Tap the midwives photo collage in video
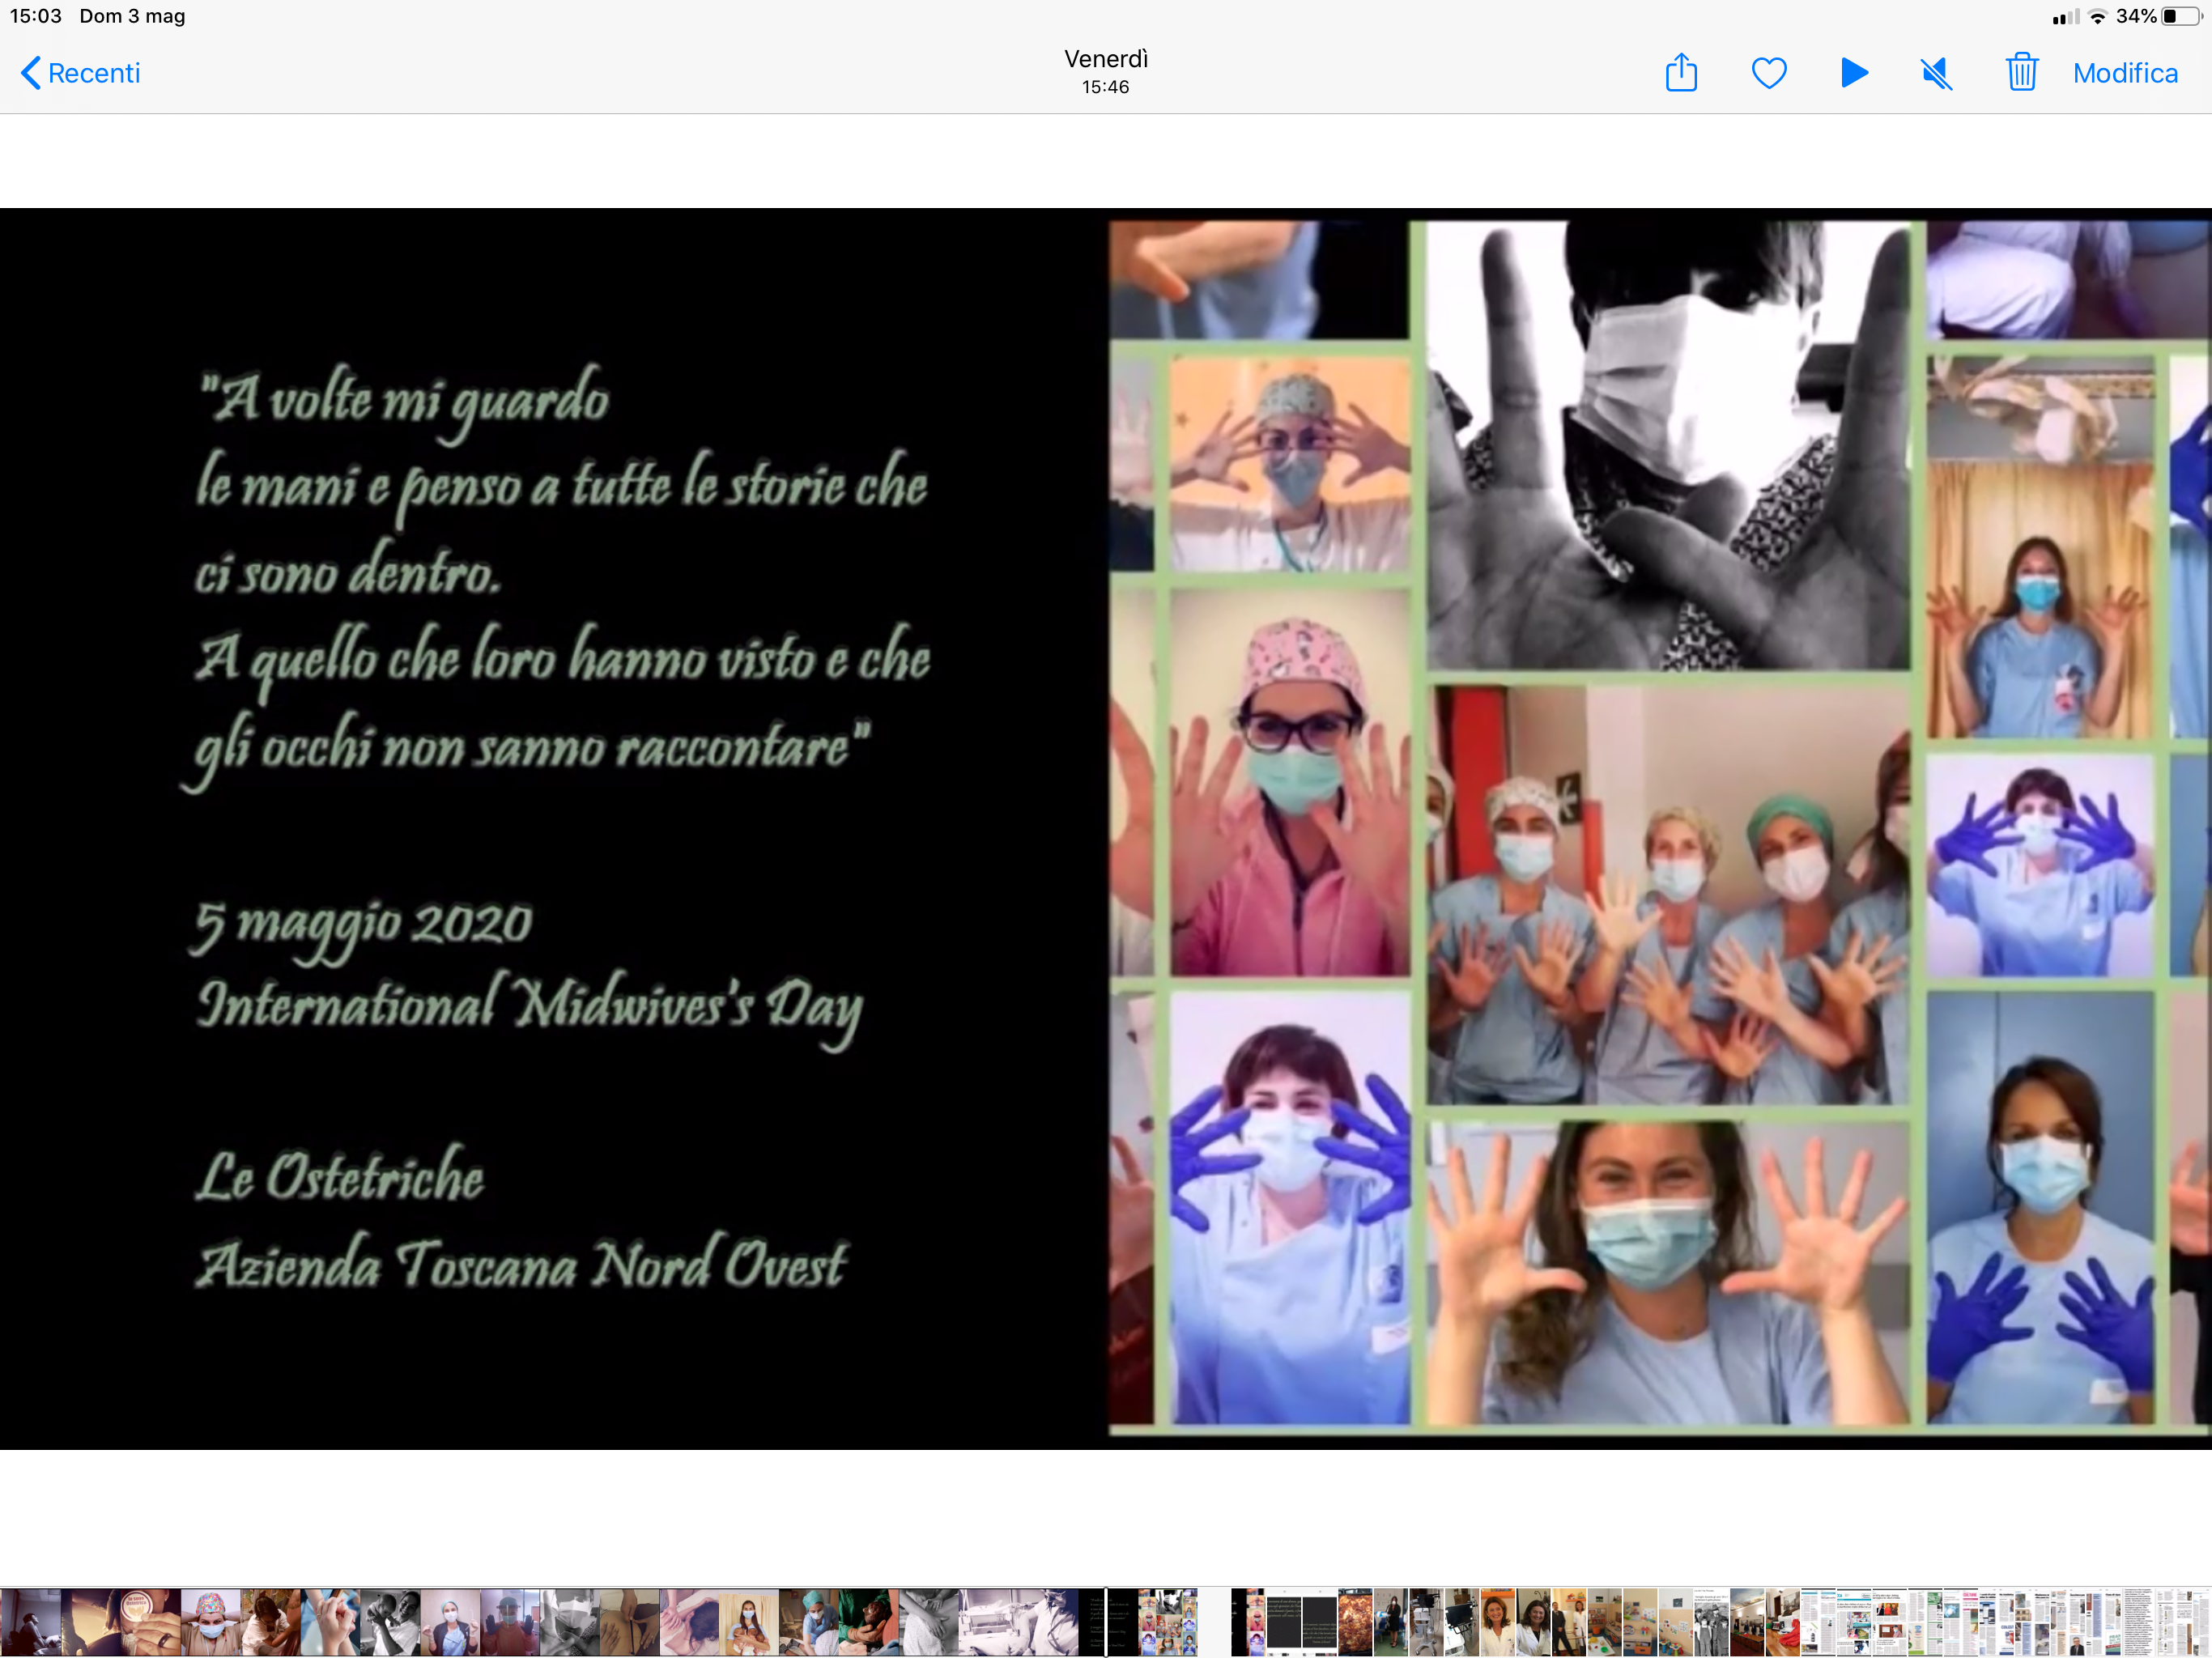Viewport: 2212px width, 1658px height. click(1660, 820)
